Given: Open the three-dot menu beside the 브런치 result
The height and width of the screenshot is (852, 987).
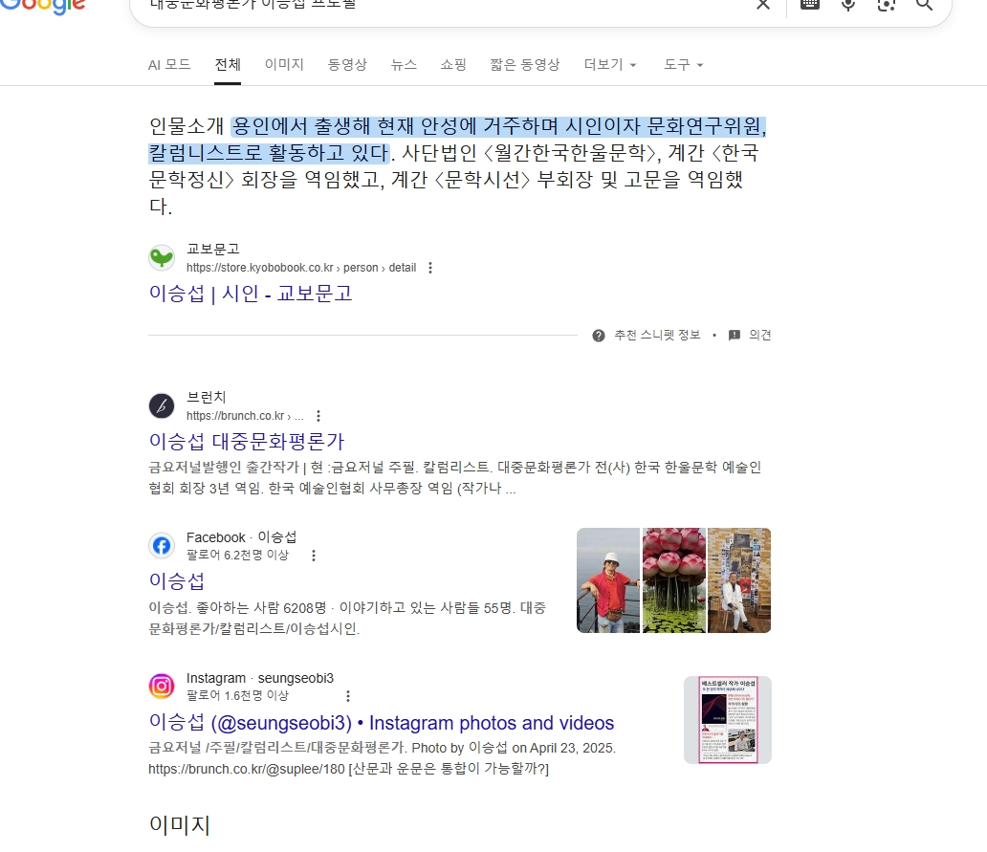Looking at the screenshot, I should point(318,416).
